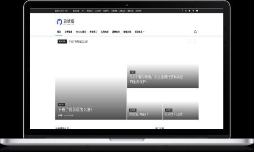This screenshot has width=254, height=152.
Task: Click the black ticker label beside the headline
Action: click(x=62, y=42)
